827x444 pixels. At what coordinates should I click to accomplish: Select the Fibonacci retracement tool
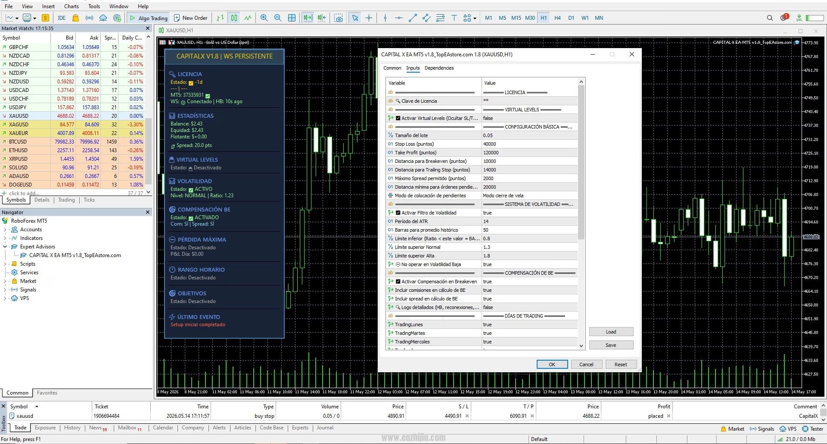(440, 18)
